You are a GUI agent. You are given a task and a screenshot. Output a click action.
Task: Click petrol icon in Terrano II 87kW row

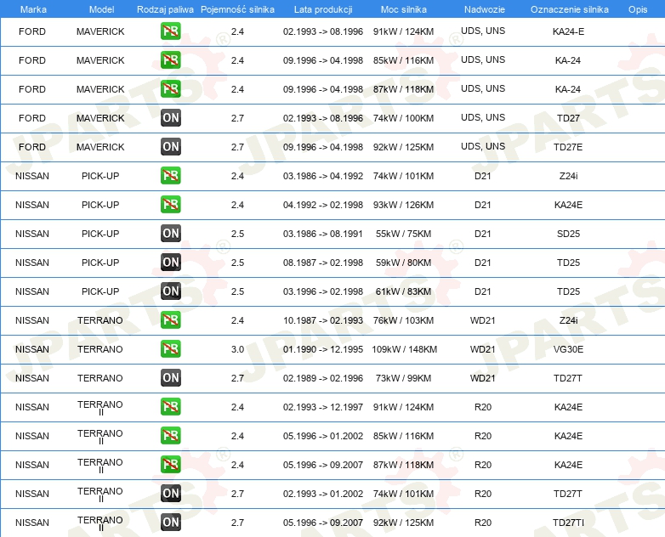[170, 465]
